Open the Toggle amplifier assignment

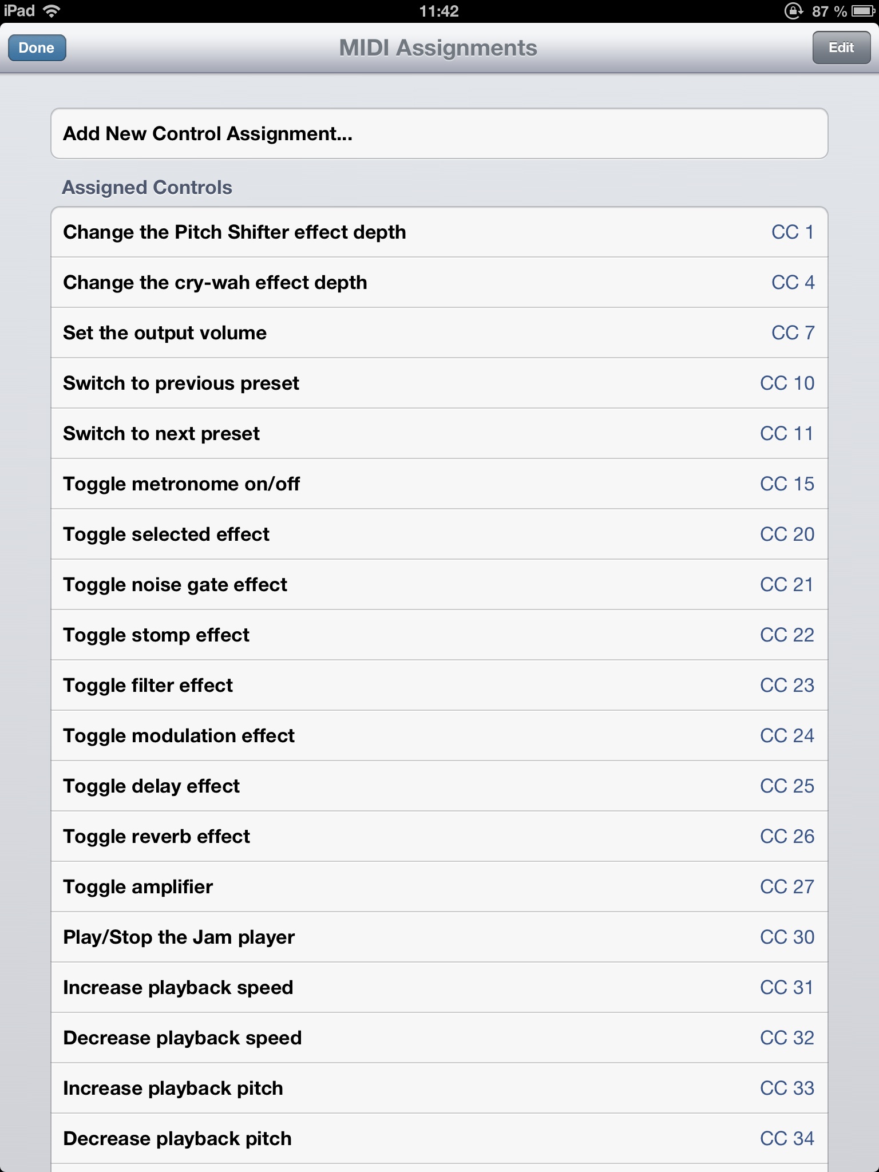click(x=439, y=886)
